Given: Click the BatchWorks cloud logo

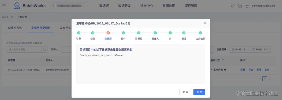Looking at the screenshot, I should tap(17, 6).
